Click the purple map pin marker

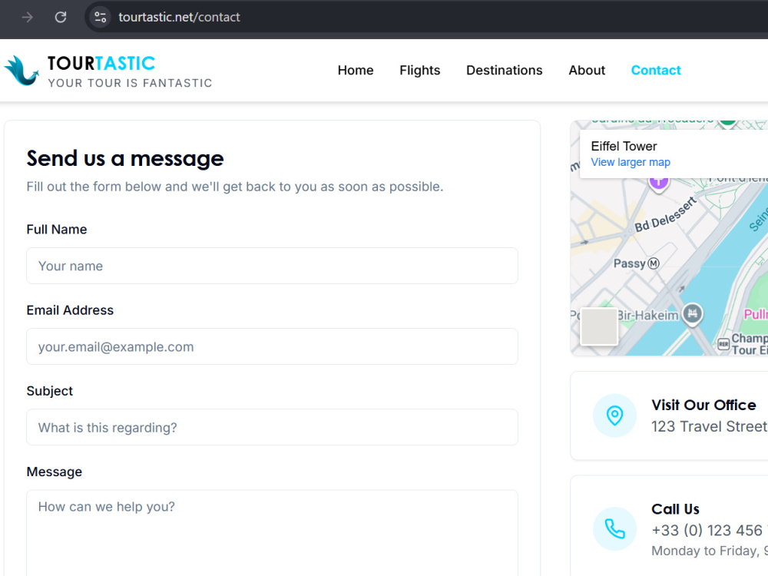click(x=659, y=184)
